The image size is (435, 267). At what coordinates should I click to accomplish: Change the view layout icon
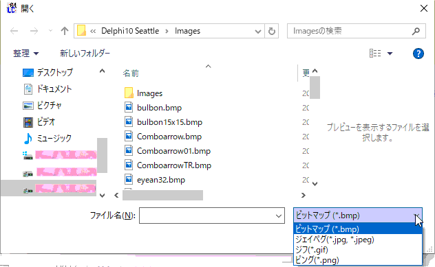(375, 53)
